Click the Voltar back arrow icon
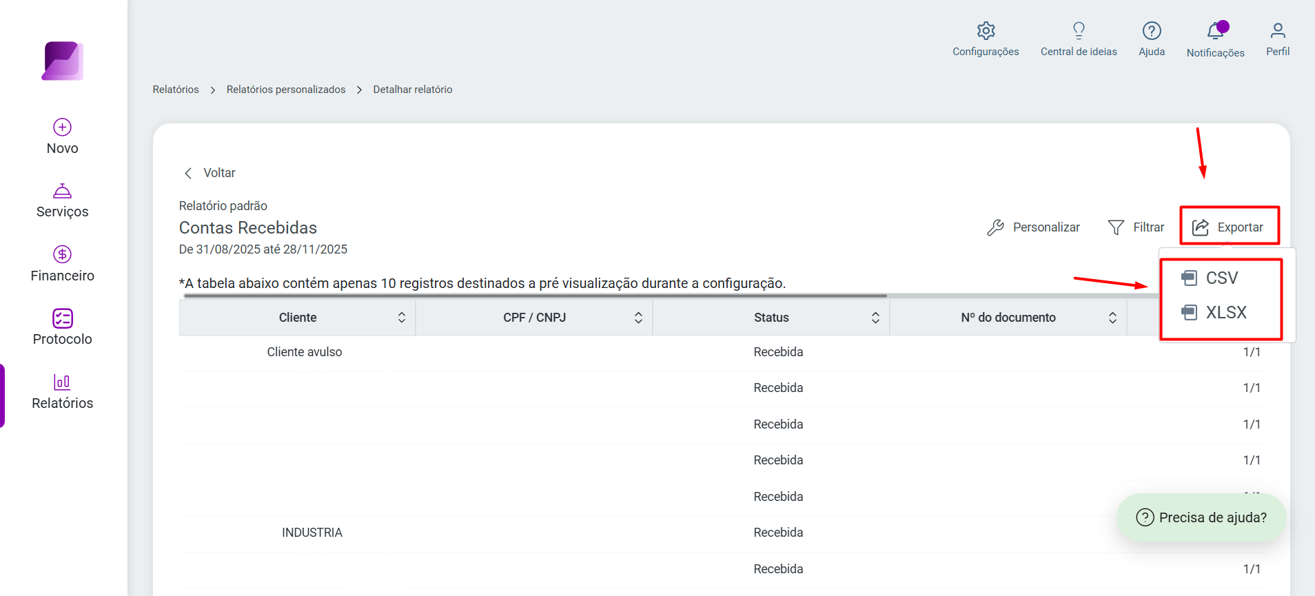The height and width of the screenshot is (596, 1315). coord(188,173)
